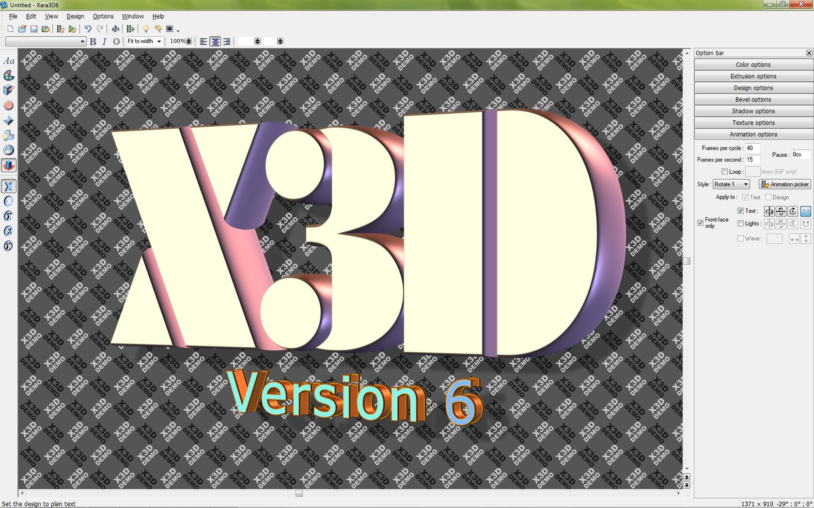Align text to the right
The width and height of the screenshot is (814, 508).
point(227,42)
